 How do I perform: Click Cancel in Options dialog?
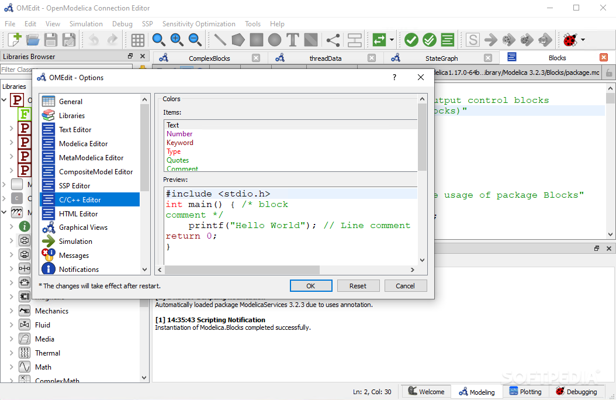pyautogui.click(x=405, y=286)
